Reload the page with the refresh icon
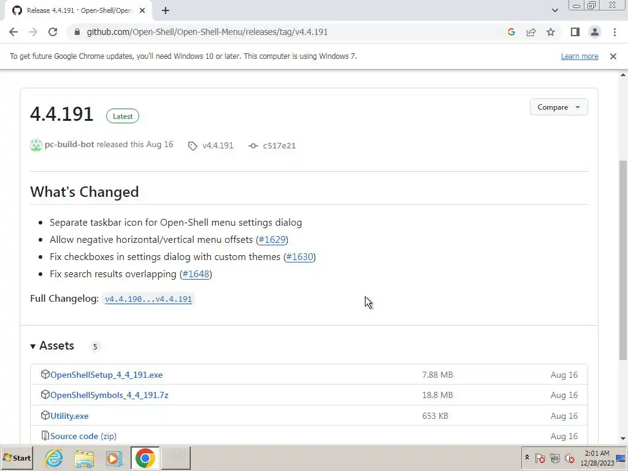This screenshot has width=628, height=471. click(x=53, y=32)
